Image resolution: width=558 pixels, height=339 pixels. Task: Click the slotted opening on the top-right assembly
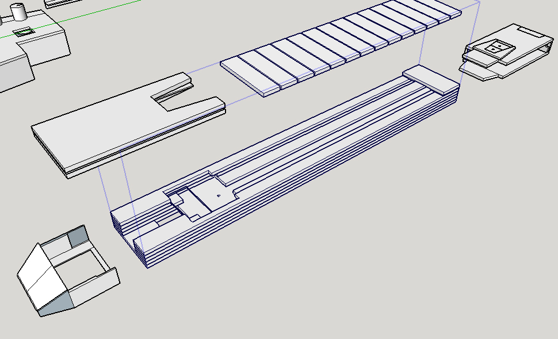tap(530, 32)
